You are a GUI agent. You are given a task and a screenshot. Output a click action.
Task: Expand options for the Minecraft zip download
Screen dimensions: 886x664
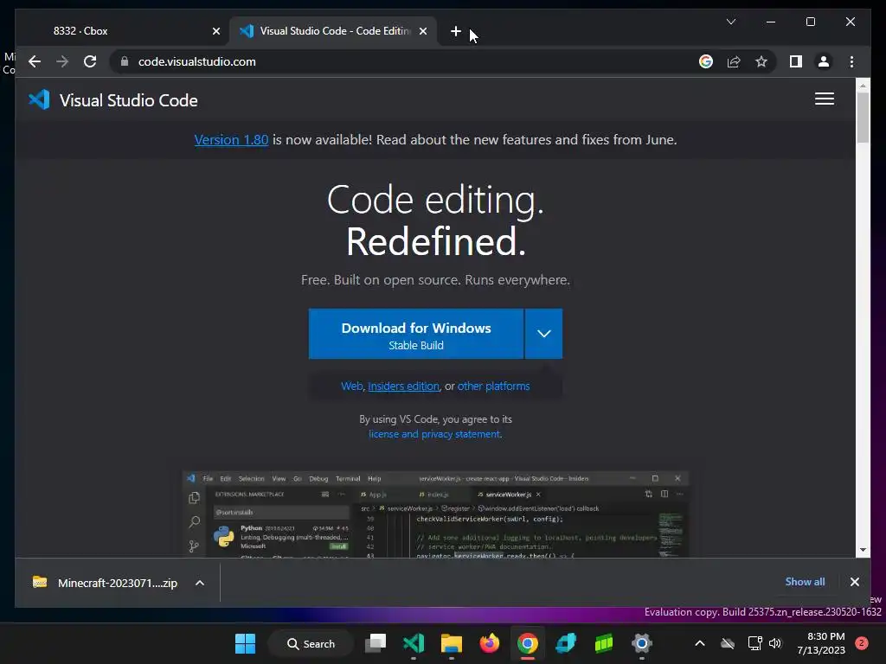click(x=200, y=583)
